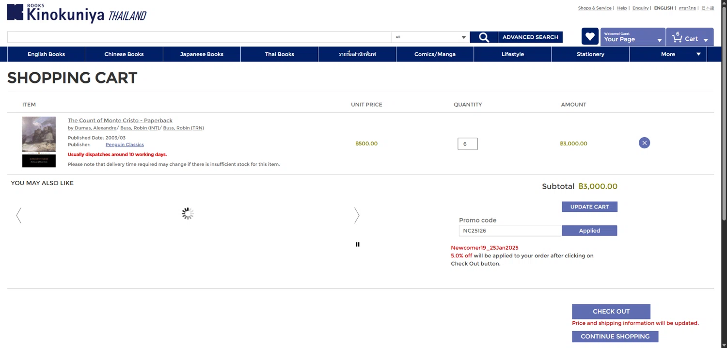Switch language to ภาษาไทย
Viewport: 727px width, 348px height.
click(x=687, y=8)
